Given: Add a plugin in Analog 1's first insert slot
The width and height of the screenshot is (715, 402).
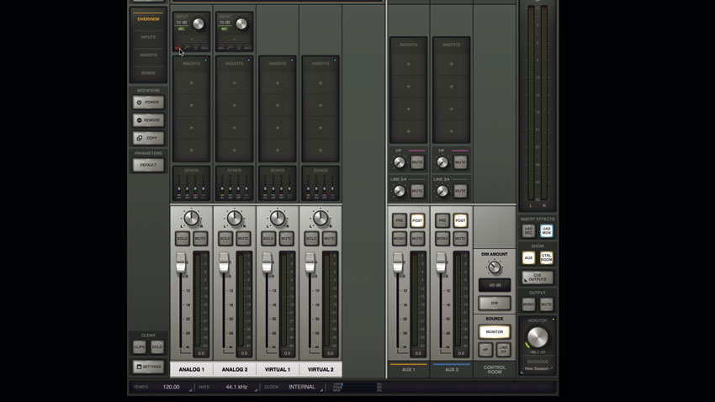Looking at the screenshot, I should point(191,83).
